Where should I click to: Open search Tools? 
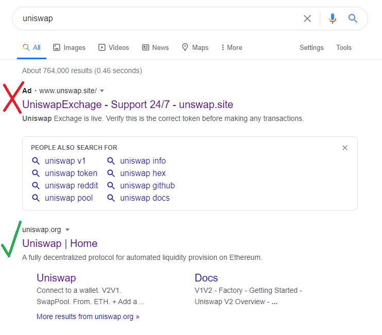click(x=344, y=47)
